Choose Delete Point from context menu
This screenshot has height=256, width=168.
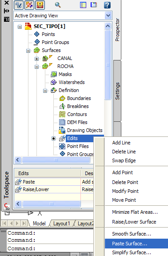click(125, 182)
